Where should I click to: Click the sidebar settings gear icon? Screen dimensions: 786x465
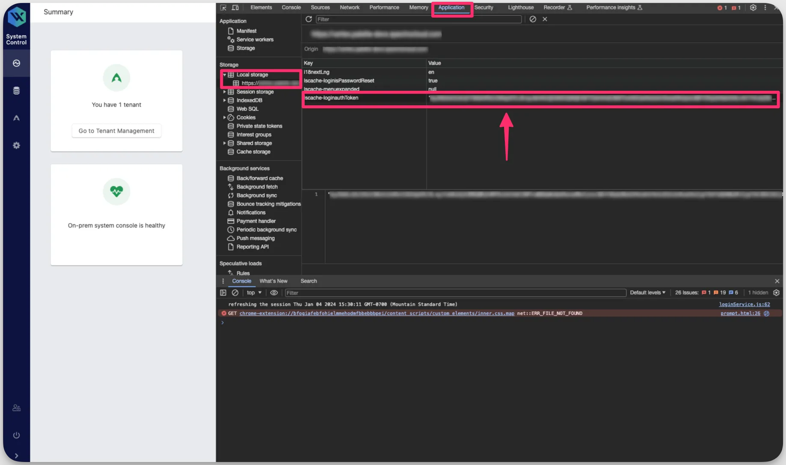16,146
